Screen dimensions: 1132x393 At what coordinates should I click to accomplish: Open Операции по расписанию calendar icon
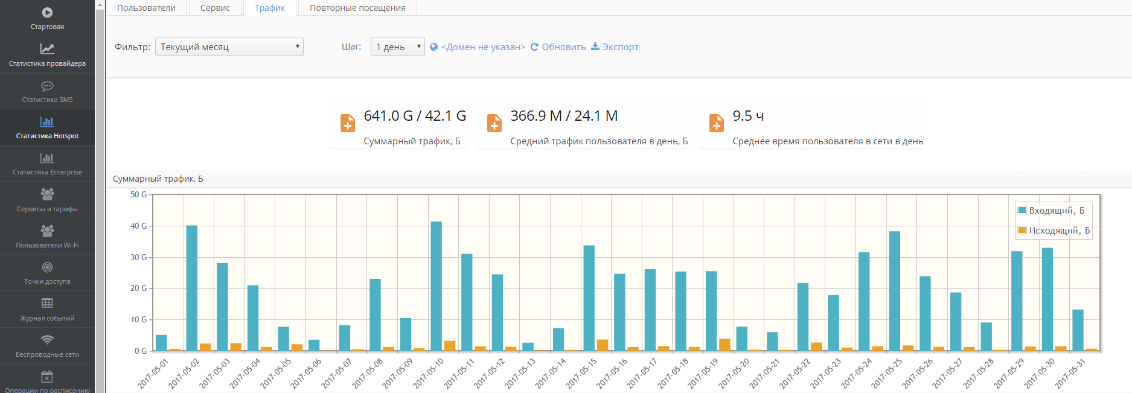pyautogui.click(x=47, y=377)
